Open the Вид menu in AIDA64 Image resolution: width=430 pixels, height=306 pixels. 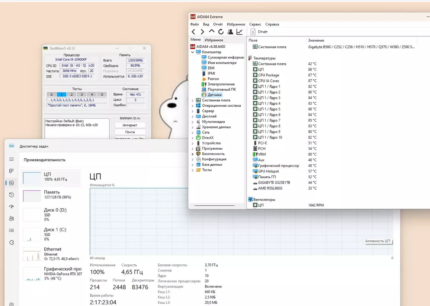pyautogui.click(x=206, y=24)
